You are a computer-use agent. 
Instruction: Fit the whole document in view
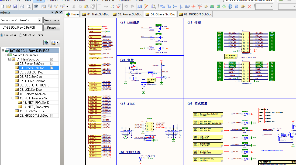point(43,6)
